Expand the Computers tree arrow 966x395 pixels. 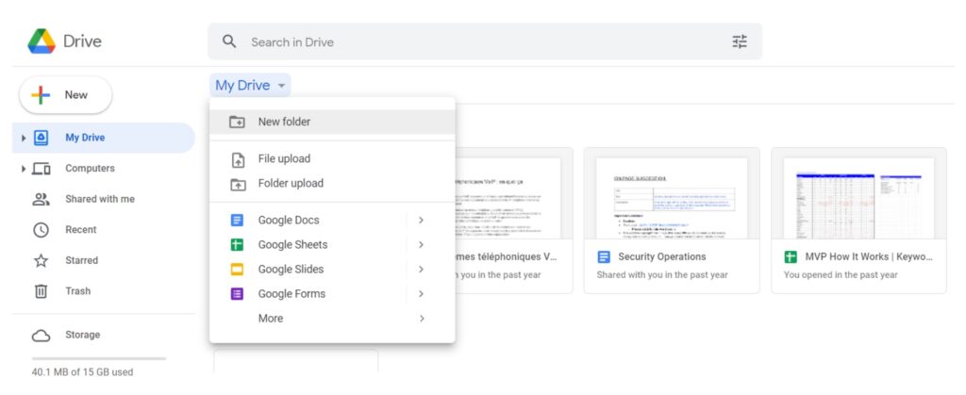(24, 169)
